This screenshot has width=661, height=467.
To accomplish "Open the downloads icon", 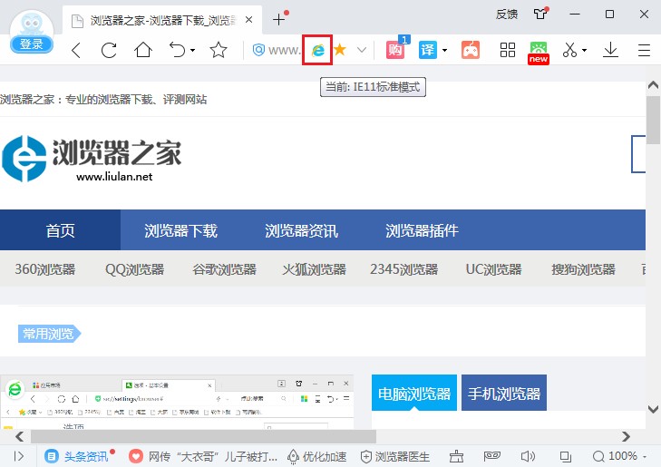I will [610, 50].
